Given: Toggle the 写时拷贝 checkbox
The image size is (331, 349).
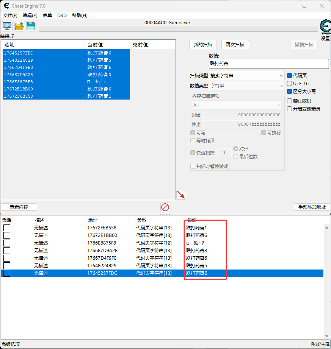Looking at the screenshot, I should 193,141.
